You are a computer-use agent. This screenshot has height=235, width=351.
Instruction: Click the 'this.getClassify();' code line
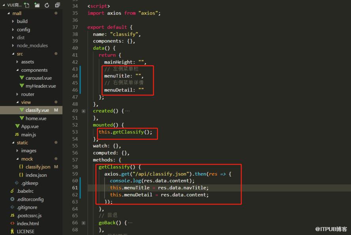coord(125,132)
